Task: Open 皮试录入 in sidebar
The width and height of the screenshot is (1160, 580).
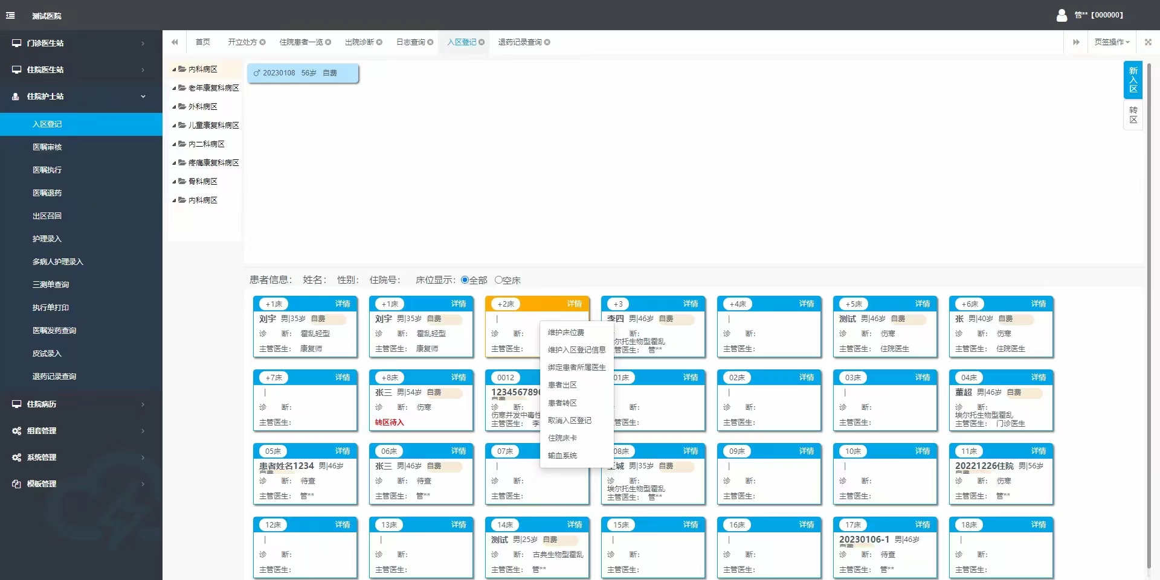Action: (81, 354)
